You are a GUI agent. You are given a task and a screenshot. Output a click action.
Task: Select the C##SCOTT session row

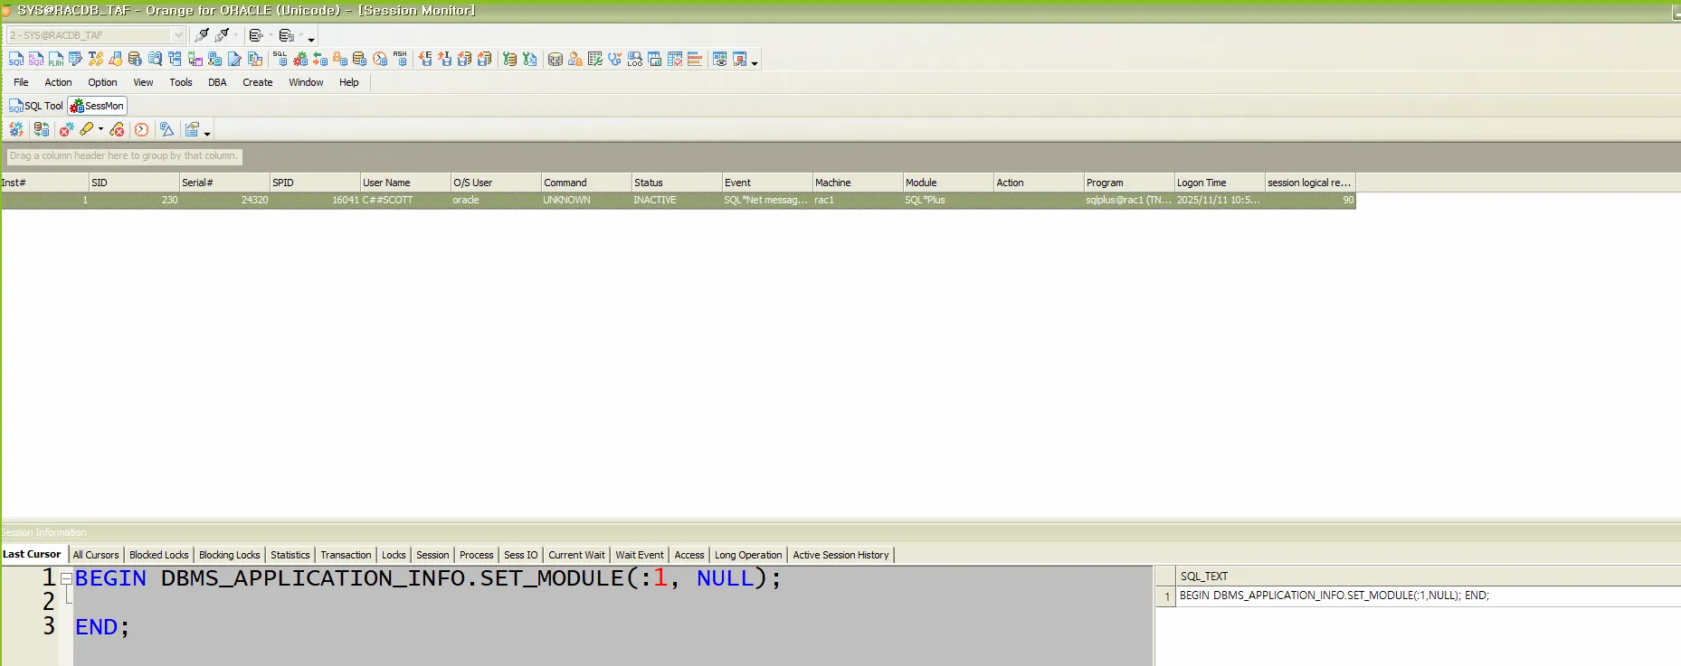click(x=678, y=201)
